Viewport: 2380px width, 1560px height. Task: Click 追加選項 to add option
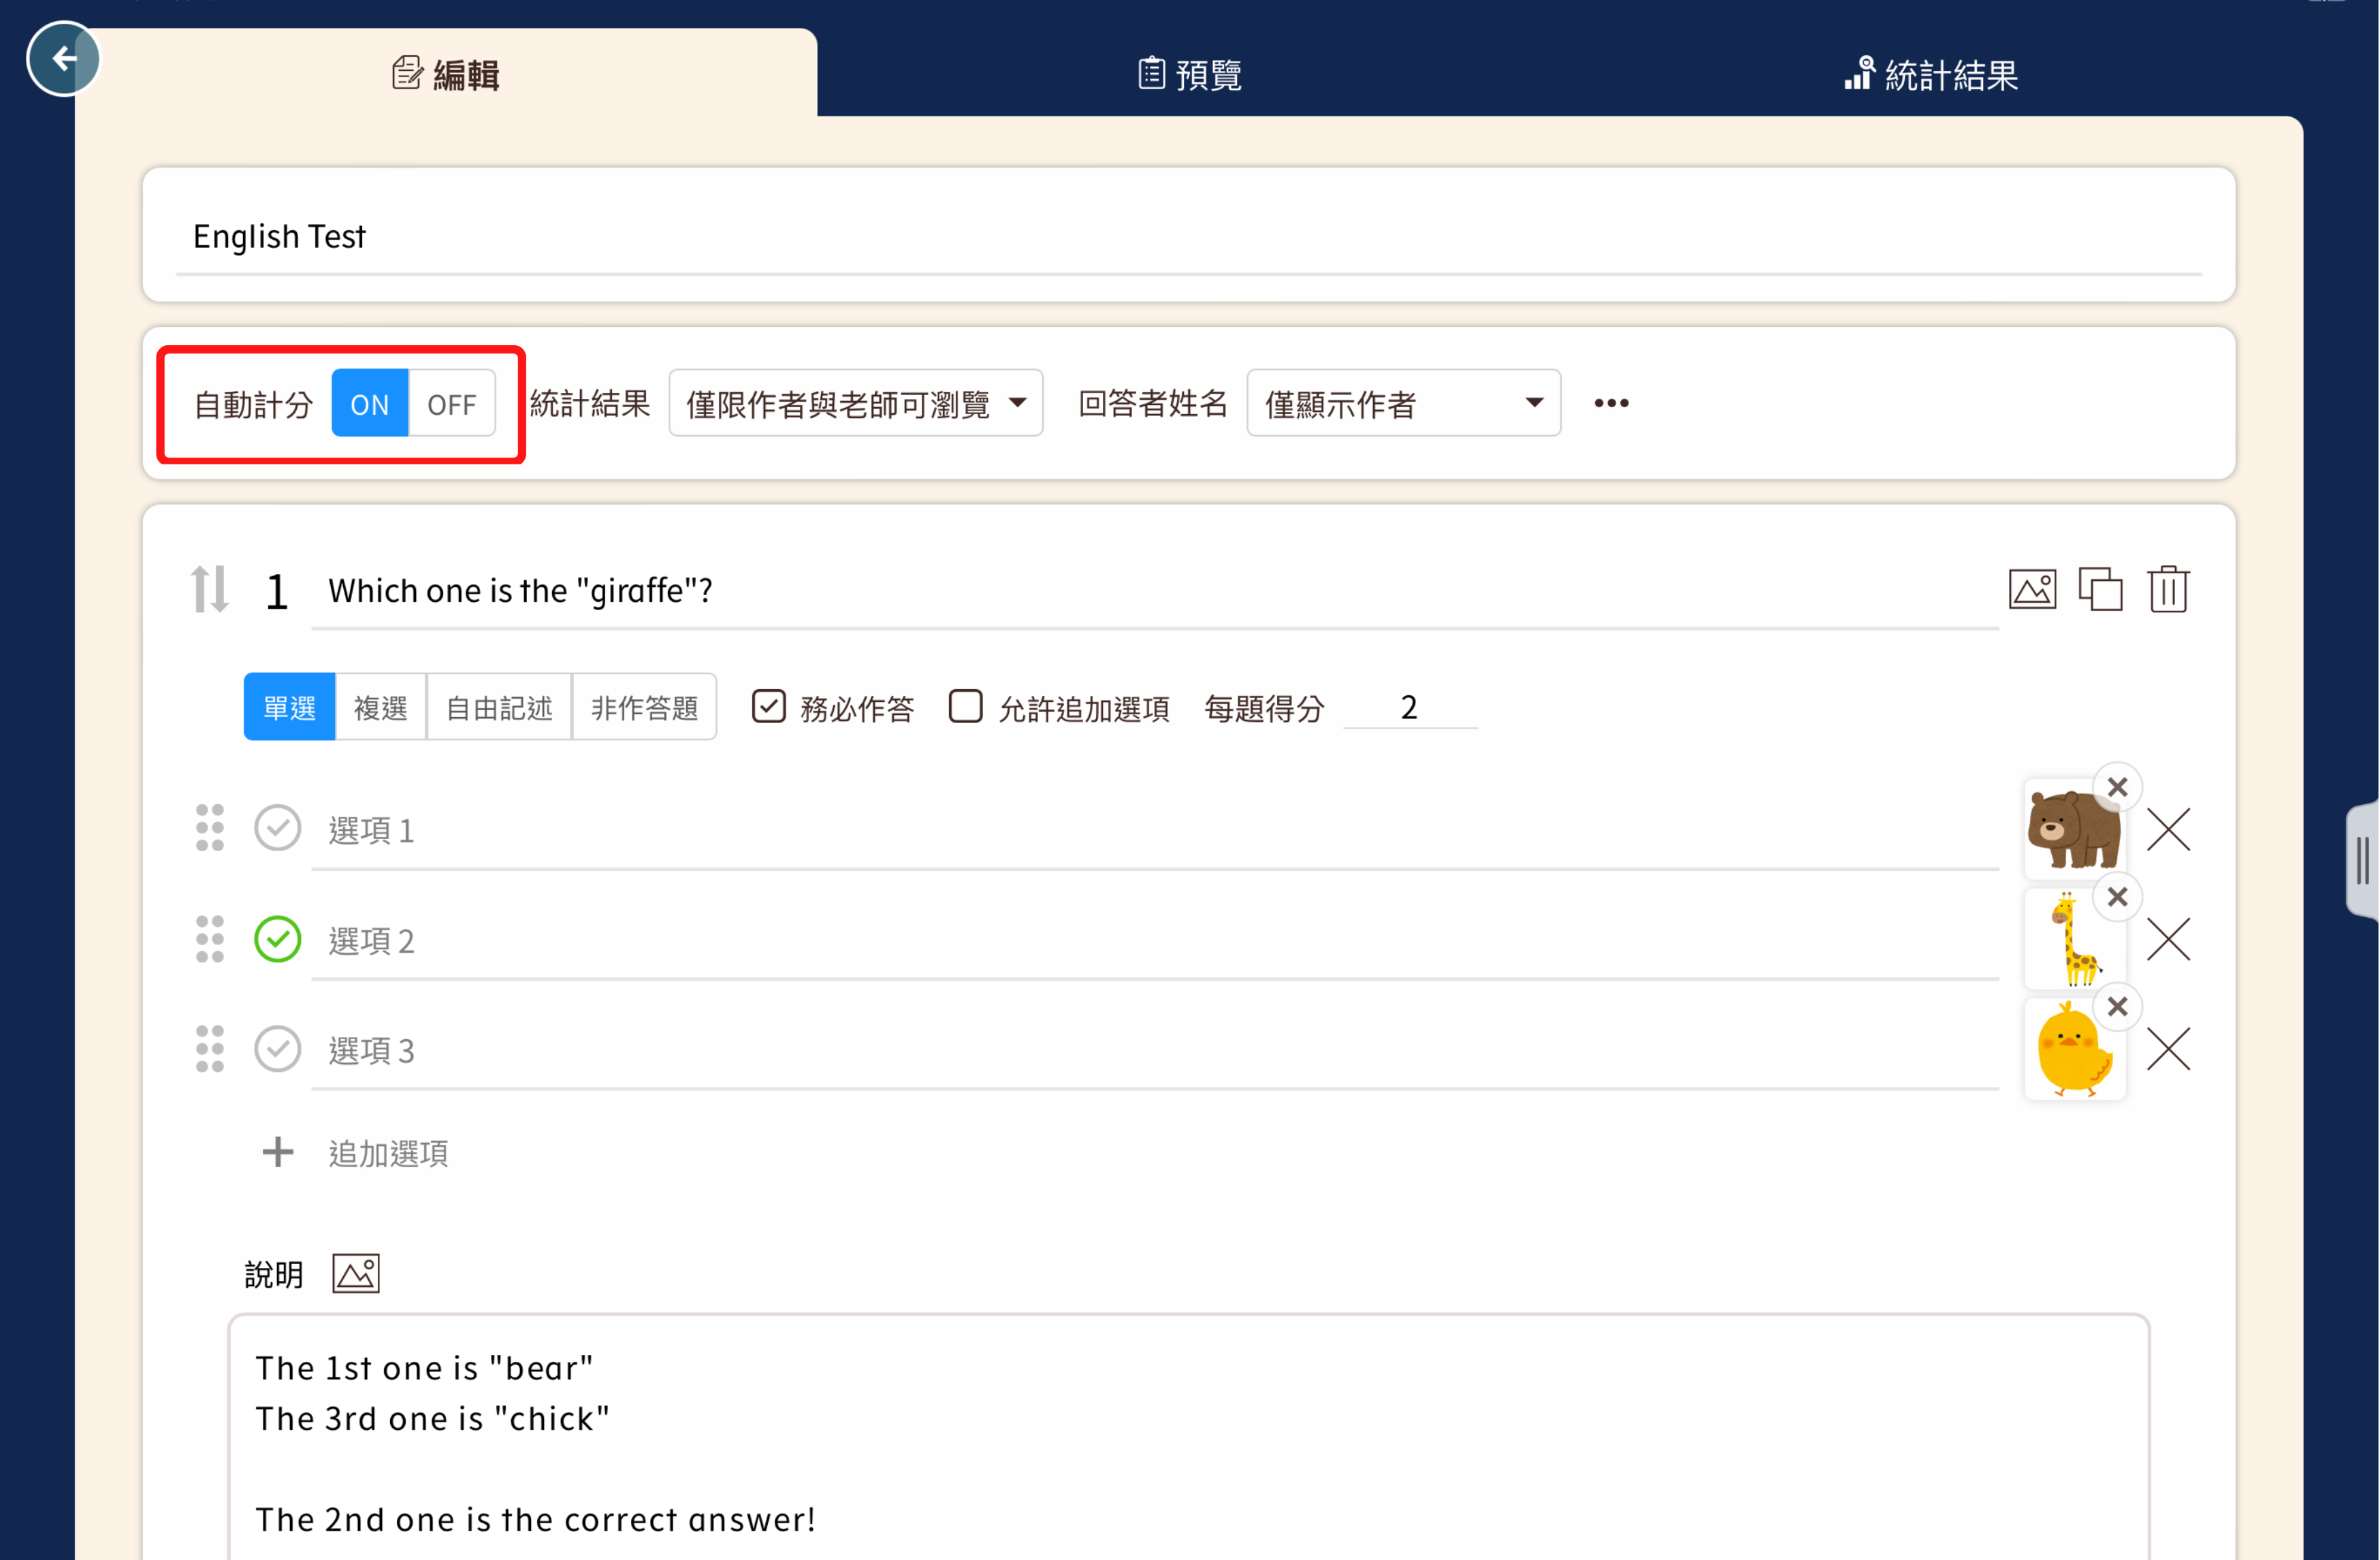pyautogui.click(x=388, y=1153)
